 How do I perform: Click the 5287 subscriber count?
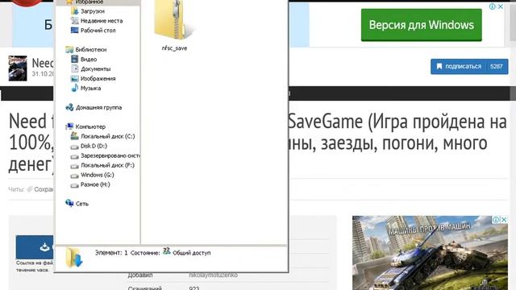pos(497,66)
